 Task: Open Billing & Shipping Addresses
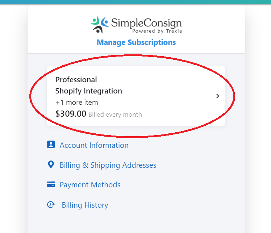point(108,165)
